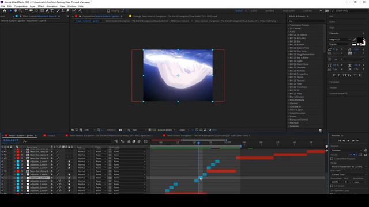Click the current timecode field in timeline

tap(11, 140)
